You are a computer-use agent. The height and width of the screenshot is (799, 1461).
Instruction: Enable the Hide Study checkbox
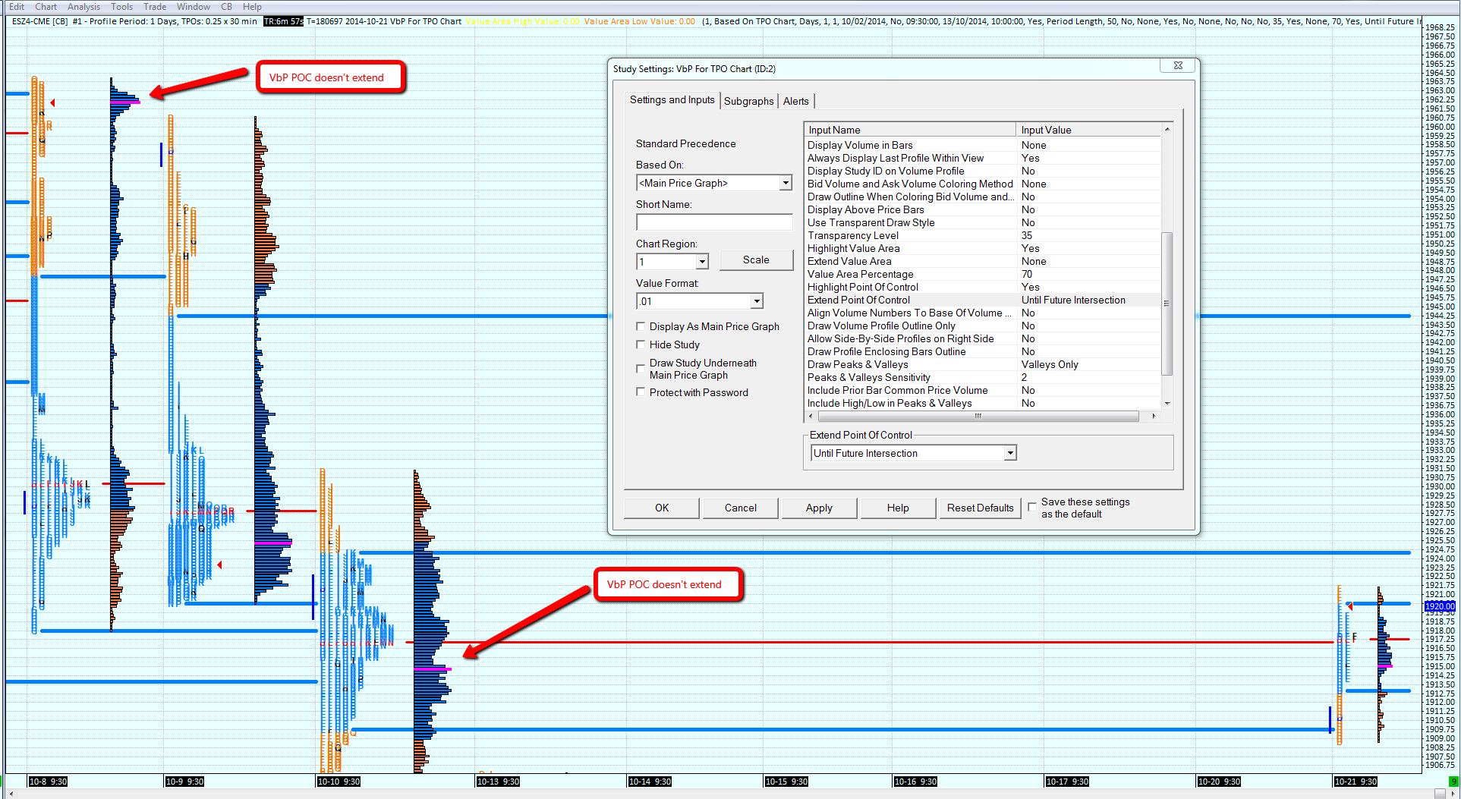[641, 344]
